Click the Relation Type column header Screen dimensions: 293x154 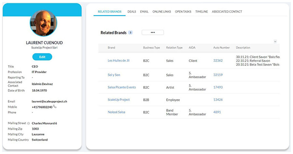tap(174, 48)
